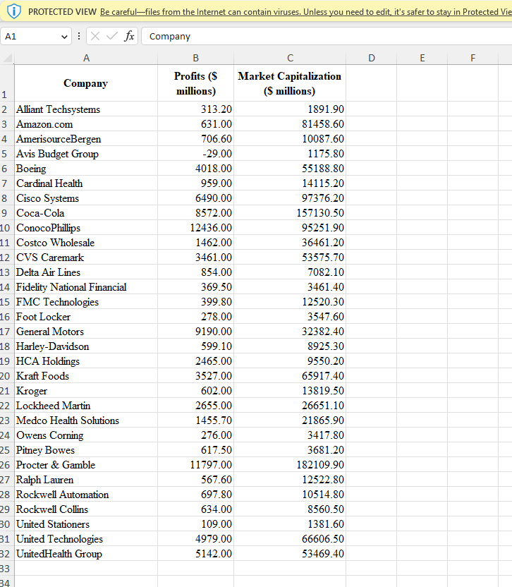The height and width of the screenshot is (587, 512).
Task: Select the AmerisourceBergen cell
Action: [x=86, y=139]
